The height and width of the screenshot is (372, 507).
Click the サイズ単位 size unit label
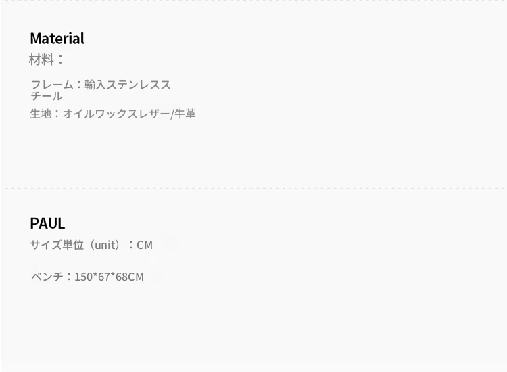57,245
